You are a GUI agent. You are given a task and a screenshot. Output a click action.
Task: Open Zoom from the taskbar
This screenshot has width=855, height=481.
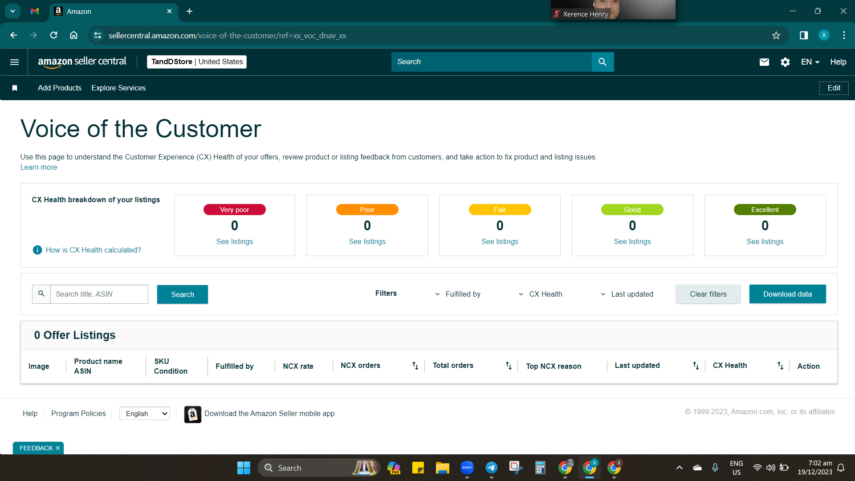pyautogui.click(x=467, y=468)
